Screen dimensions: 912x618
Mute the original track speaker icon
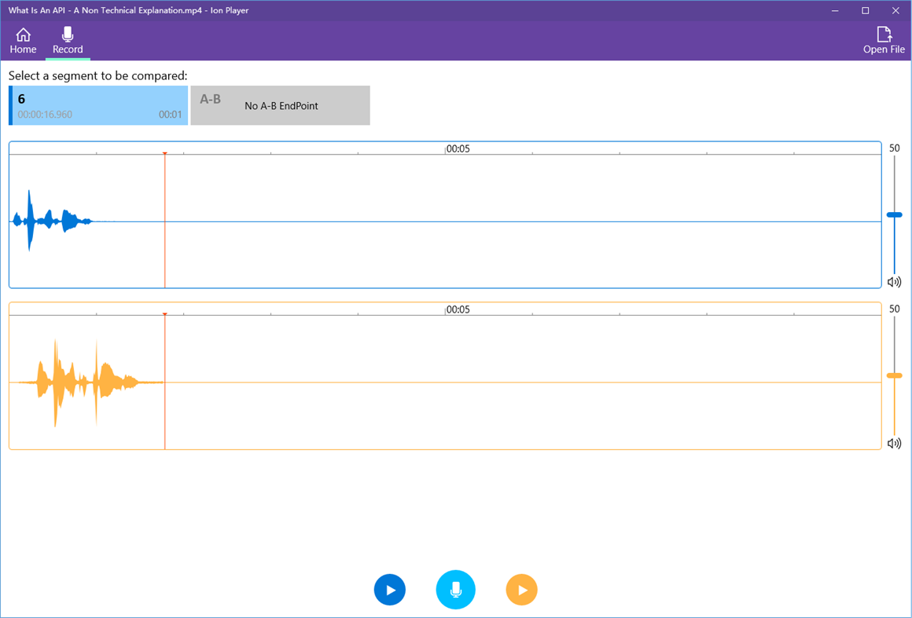[895, 282]
